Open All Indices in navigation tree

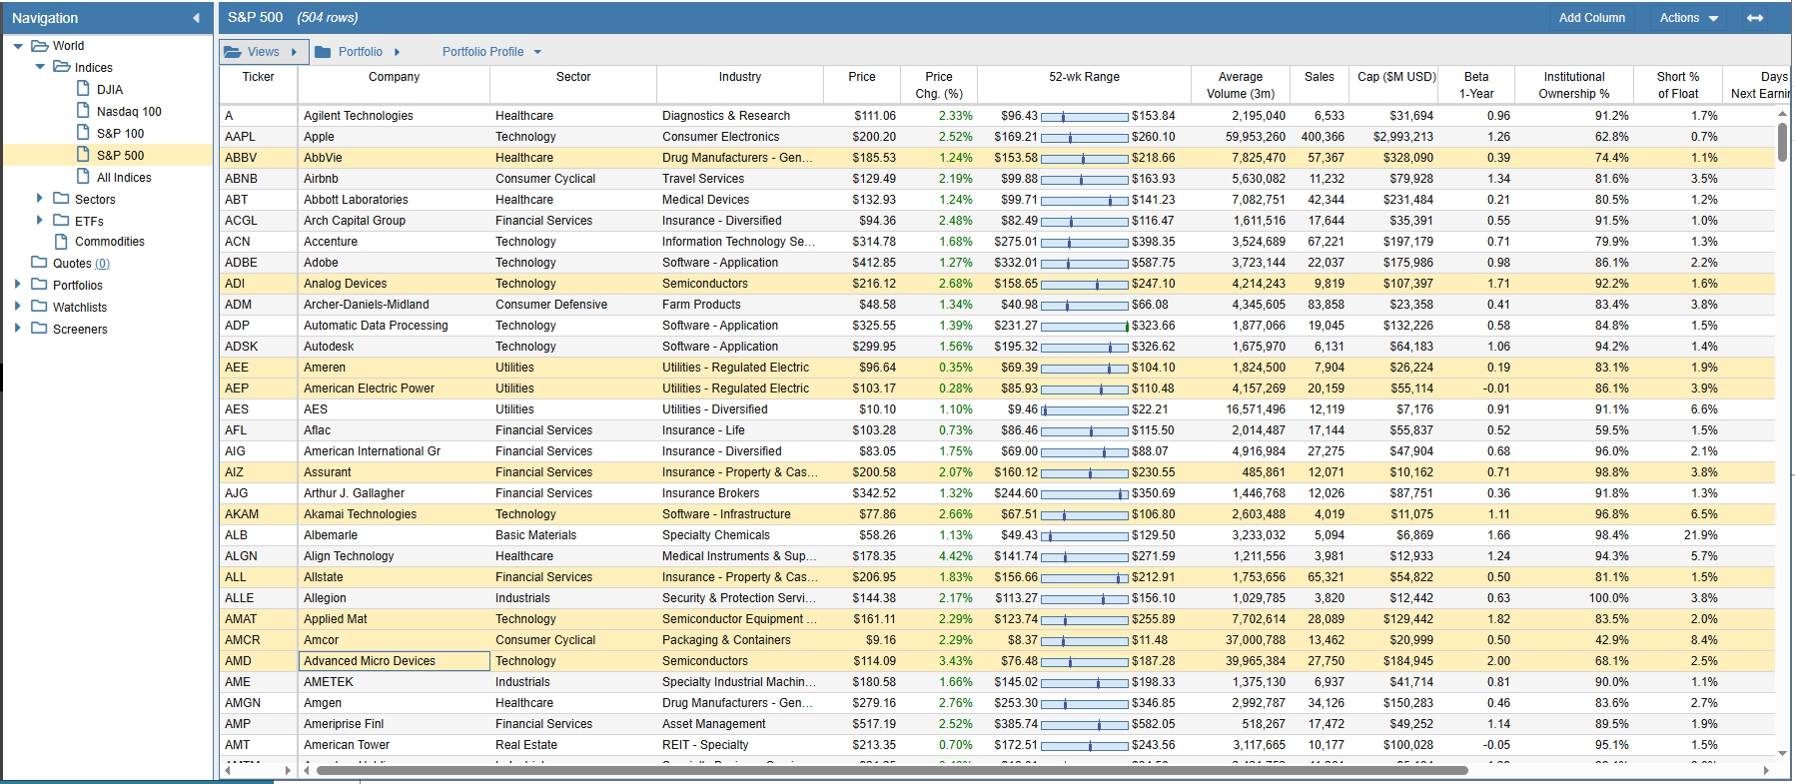[x=124, y=178]
